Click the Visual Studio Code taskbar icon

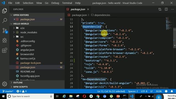(131, 96)
